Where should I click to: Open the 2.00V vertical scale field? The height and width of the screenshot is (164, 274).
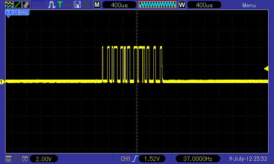[44, 159]
